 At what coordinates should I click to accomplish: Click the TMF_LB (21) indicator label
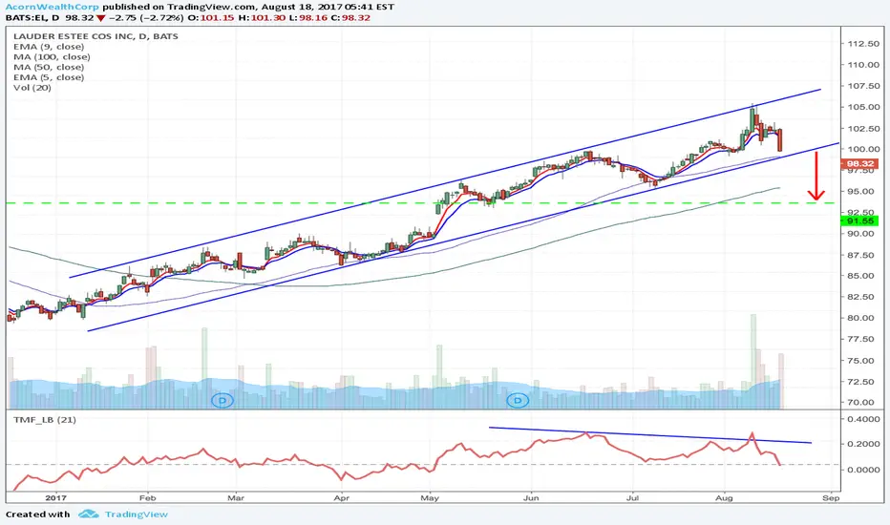[x=45, y=420]
